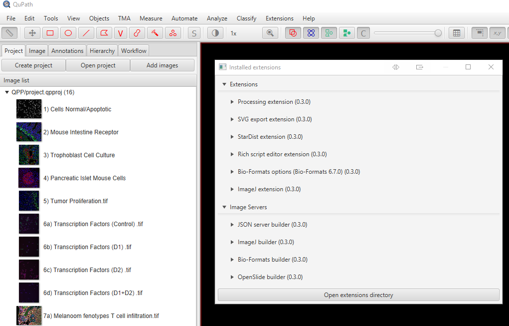Switch to the Hierarchy tab

102,51
